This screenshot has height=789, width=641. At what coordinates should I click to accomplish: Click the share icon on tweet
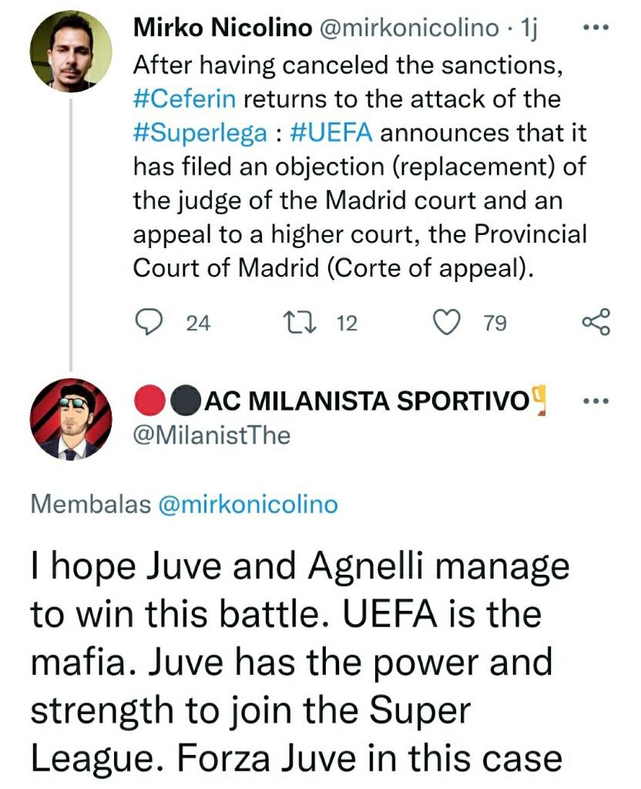point(596,323)
